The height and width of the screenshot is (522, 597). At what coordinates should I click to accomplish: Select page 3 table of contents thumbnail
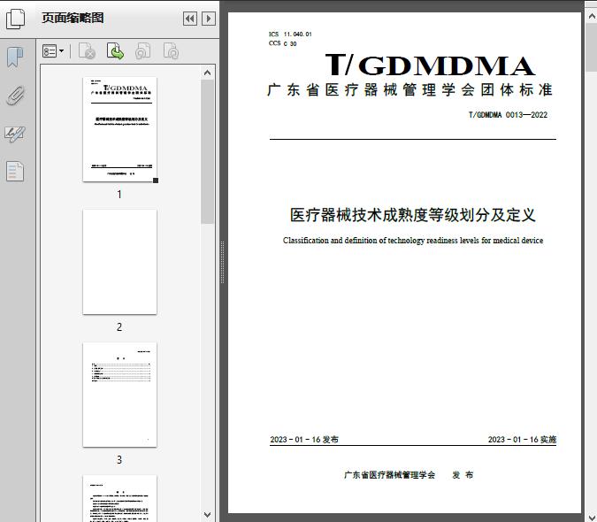point(119,395)
